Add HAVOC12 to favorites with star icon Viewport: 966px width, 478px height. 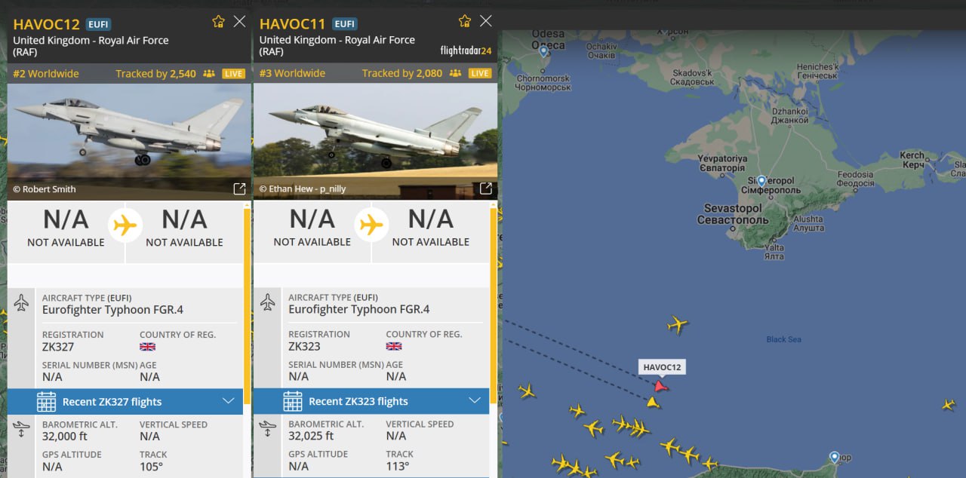pos(218,21)
